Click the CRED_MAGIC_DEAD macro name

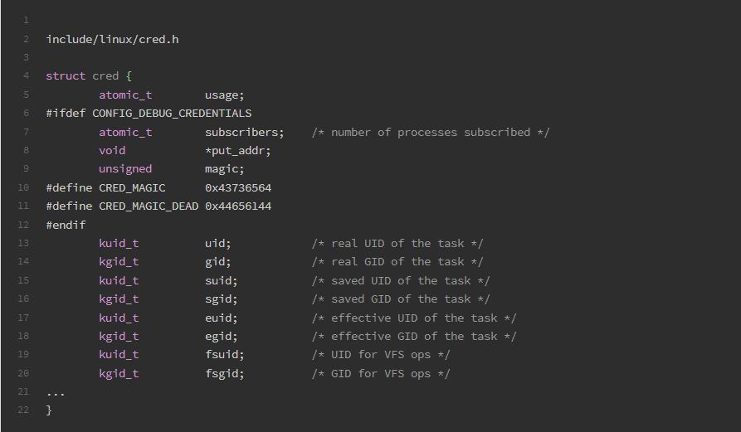tap(149, 206)
